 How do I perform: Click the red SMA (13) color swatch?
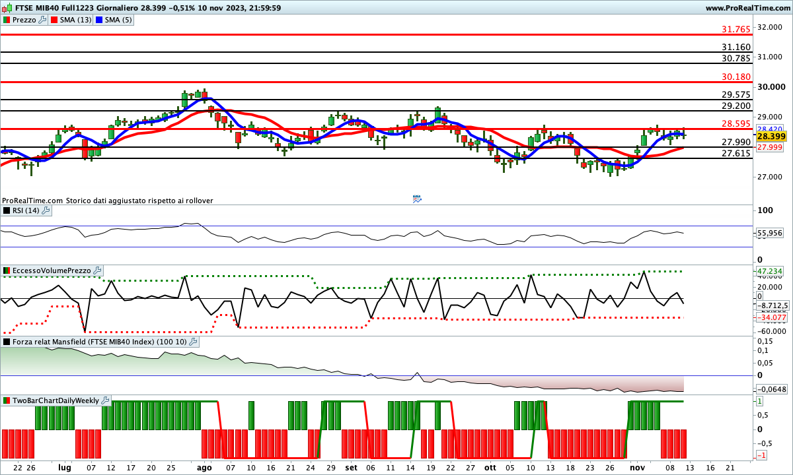[x=54, y=20]
